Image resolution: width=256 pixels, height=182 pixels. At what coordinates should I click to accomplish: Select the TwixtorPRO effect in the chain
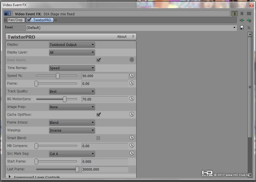pyautogui.click(x=40, y=20)
